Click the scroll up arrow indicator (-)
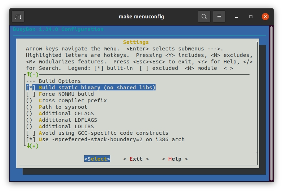This screenshot has width=283, height=192. (x=32, y=75)
